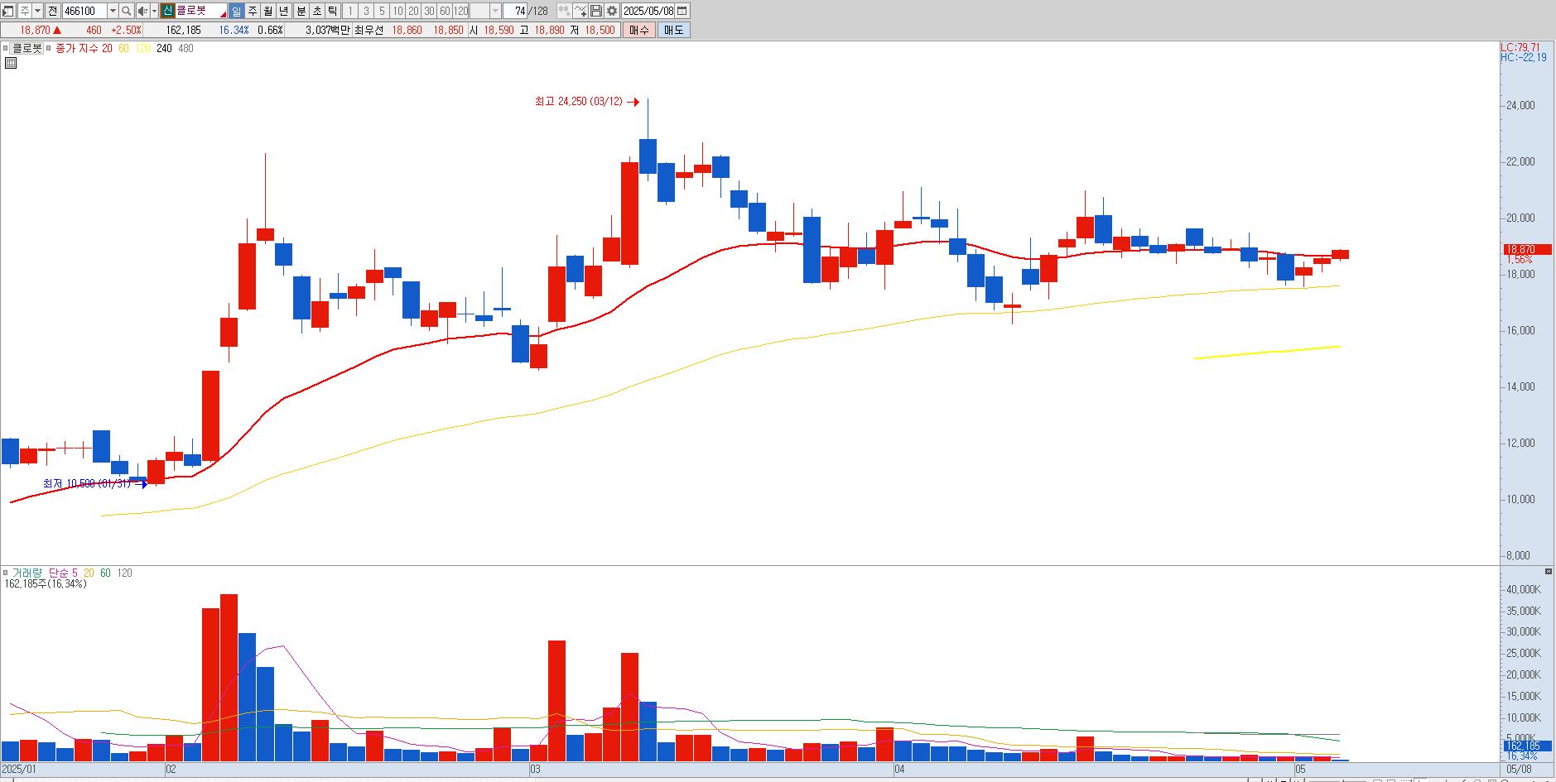The image size is (1556, 782).
Task: Open the interval dropdown after 120 button
Action: 496,11
